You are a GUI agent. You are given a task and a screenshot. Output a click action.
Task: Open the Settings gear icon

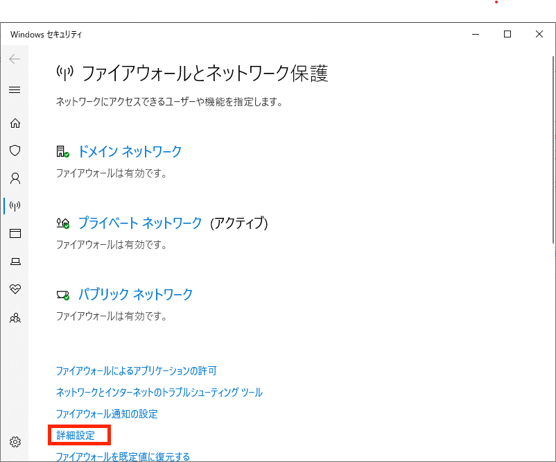coord(15,442)
